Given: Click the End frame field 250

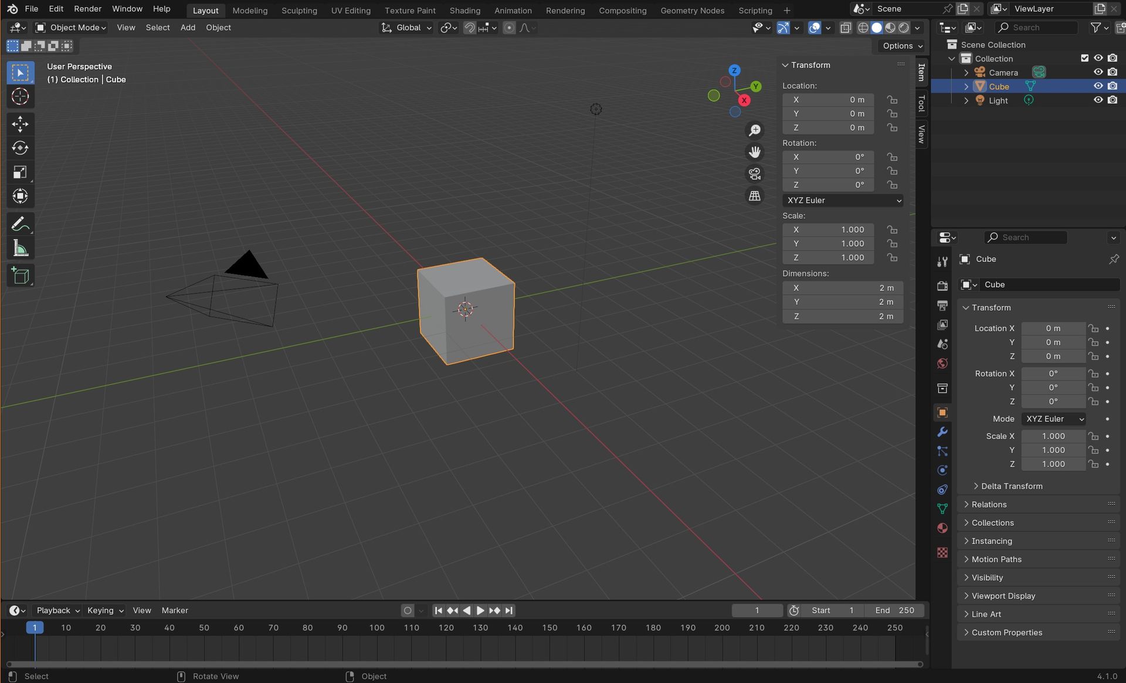Looking at the screenshot, I should pos(894,611).
